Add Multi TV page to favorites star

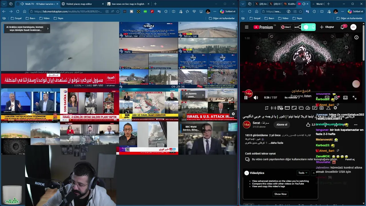pyautogui.click(x=118, y=11)
